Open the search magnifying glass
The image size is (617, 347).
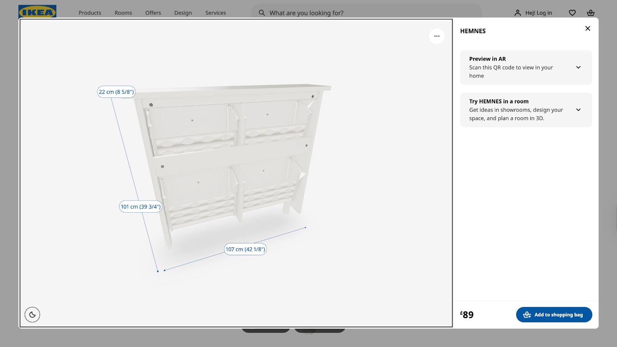click(x=261, y=13)
